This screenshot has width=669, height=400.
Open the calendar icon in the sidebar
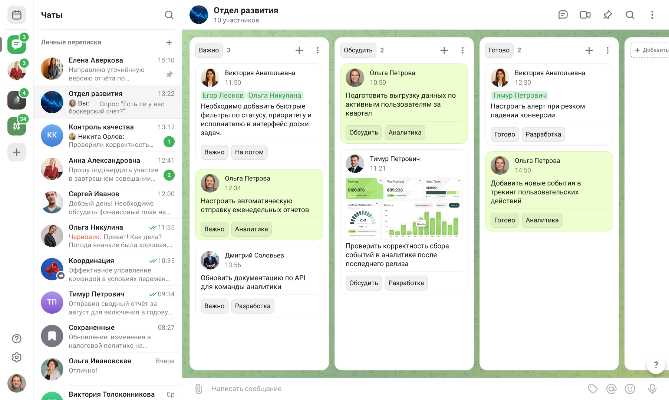17,15
